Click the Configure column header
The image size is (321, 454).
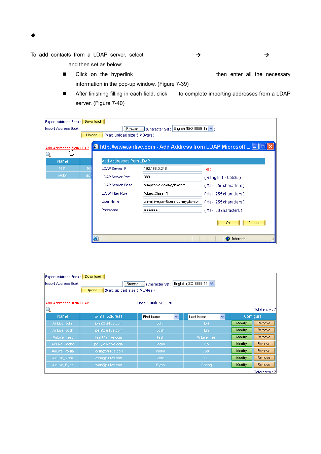pyautogui.click(x=253, y=316)
